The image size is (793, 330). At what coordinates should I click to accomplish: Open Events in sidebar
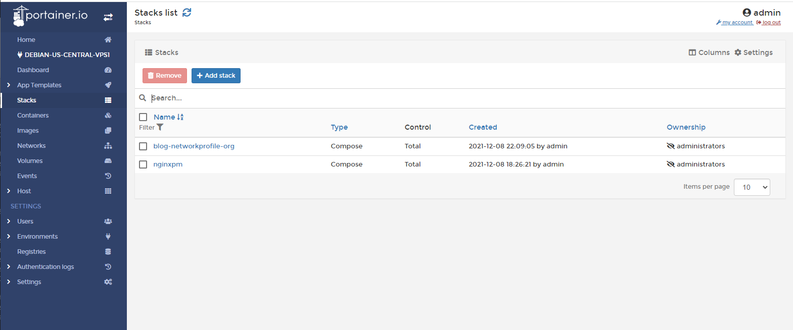27,176
